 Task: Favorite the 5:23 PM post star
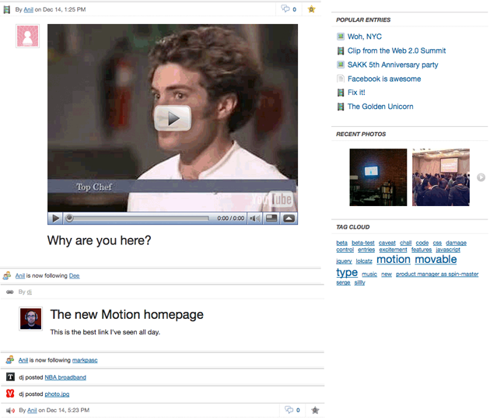tap(315, 410)
